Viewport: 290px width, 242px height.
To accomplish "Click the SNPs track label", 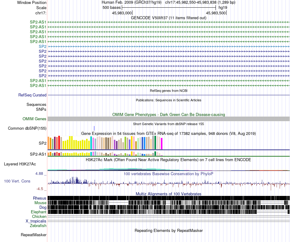I will click(x=41, y=110).
